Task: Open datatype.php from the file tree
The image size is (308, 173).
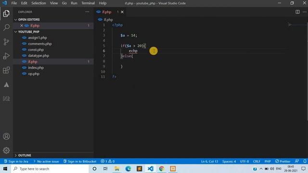Action: [x=38, y=56]
